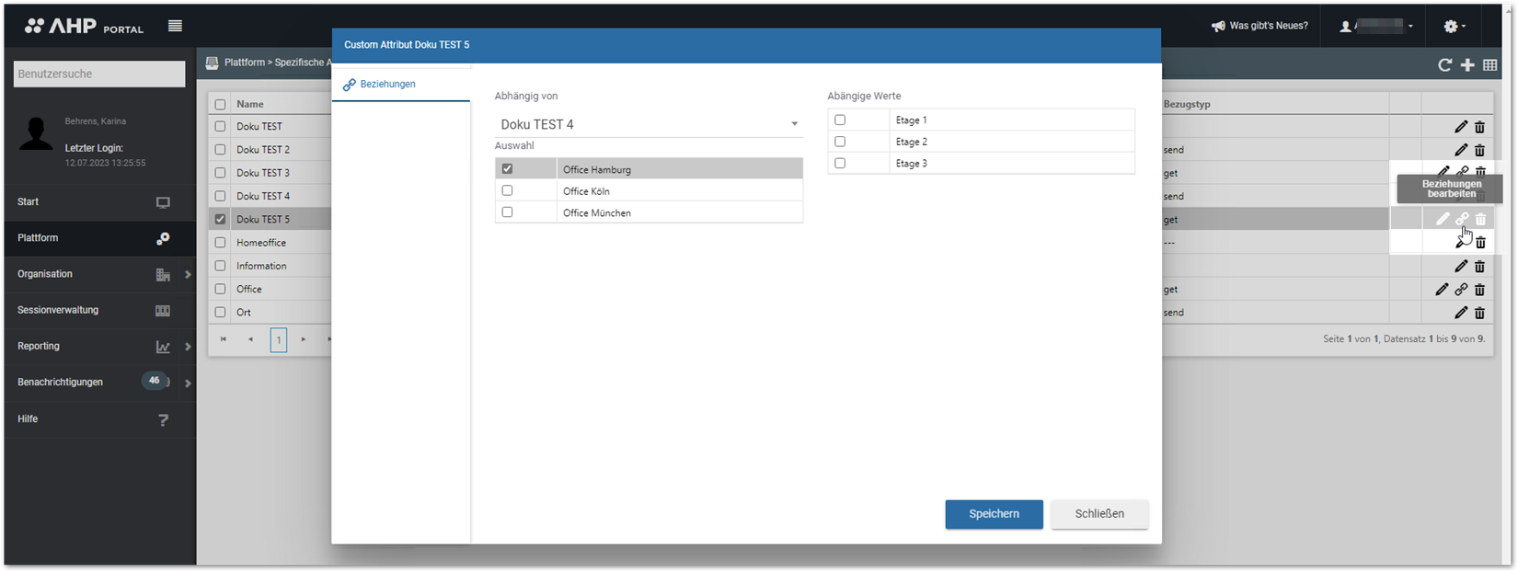Click the Benachrichtigungen 46 badge
Viewport: 1518px width, 572px height.
[154, 381]
